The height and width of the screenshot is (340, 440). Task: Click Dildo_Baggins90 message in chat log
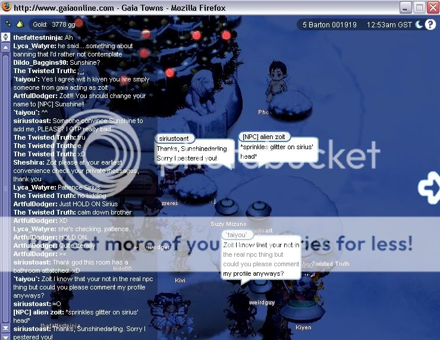tap(56, 62)
